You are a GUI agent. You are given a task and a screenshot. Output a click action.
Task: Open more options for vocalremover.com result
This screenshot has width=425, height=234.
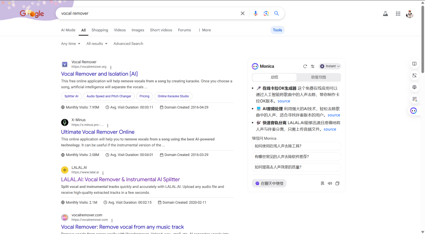coord(112,221)
